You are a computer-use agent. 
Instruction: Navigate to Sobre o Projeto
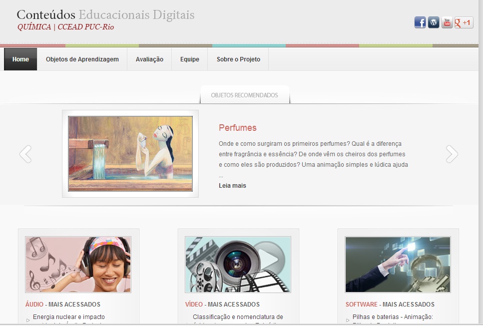238,59
